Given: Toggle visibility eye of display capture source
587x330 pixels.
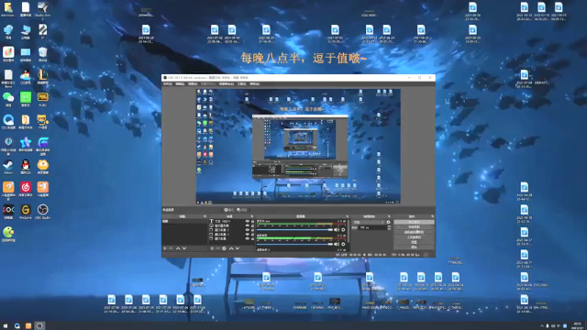Looking at the screenshot, I should [x=247, y=225].
